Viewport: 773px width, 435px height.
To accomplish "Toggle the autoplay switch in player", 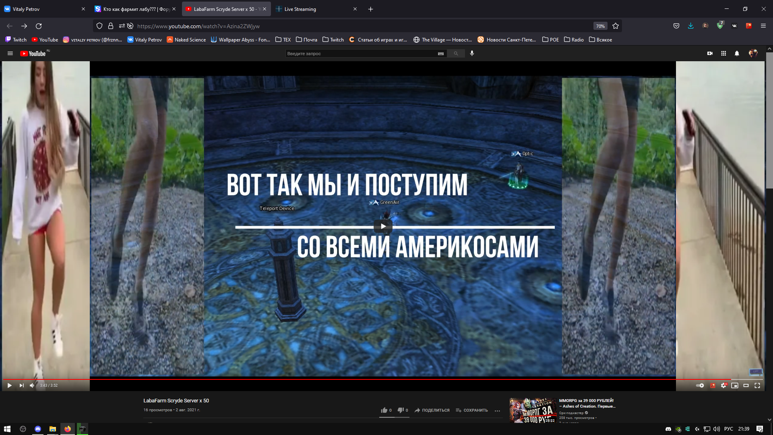I will click(x=700, y=385).
